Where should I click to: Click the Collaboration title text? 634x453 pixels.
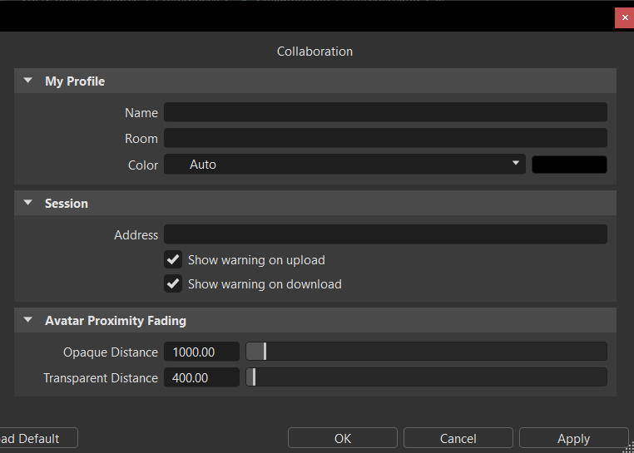tap(315, 52)
